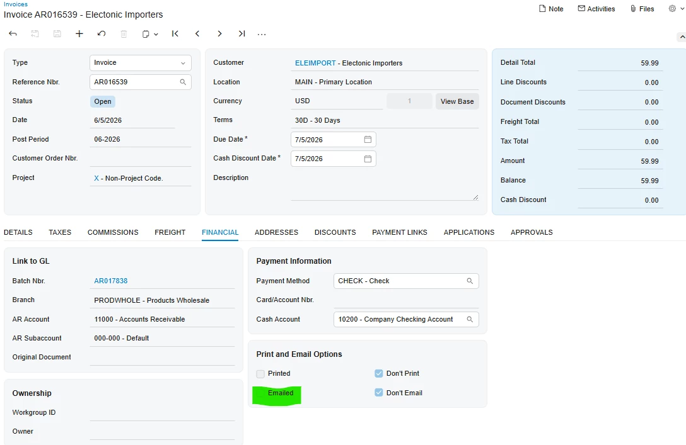686x445 pixels.
Task: Switch to the TAXES tab
Action: click(60, 232)
